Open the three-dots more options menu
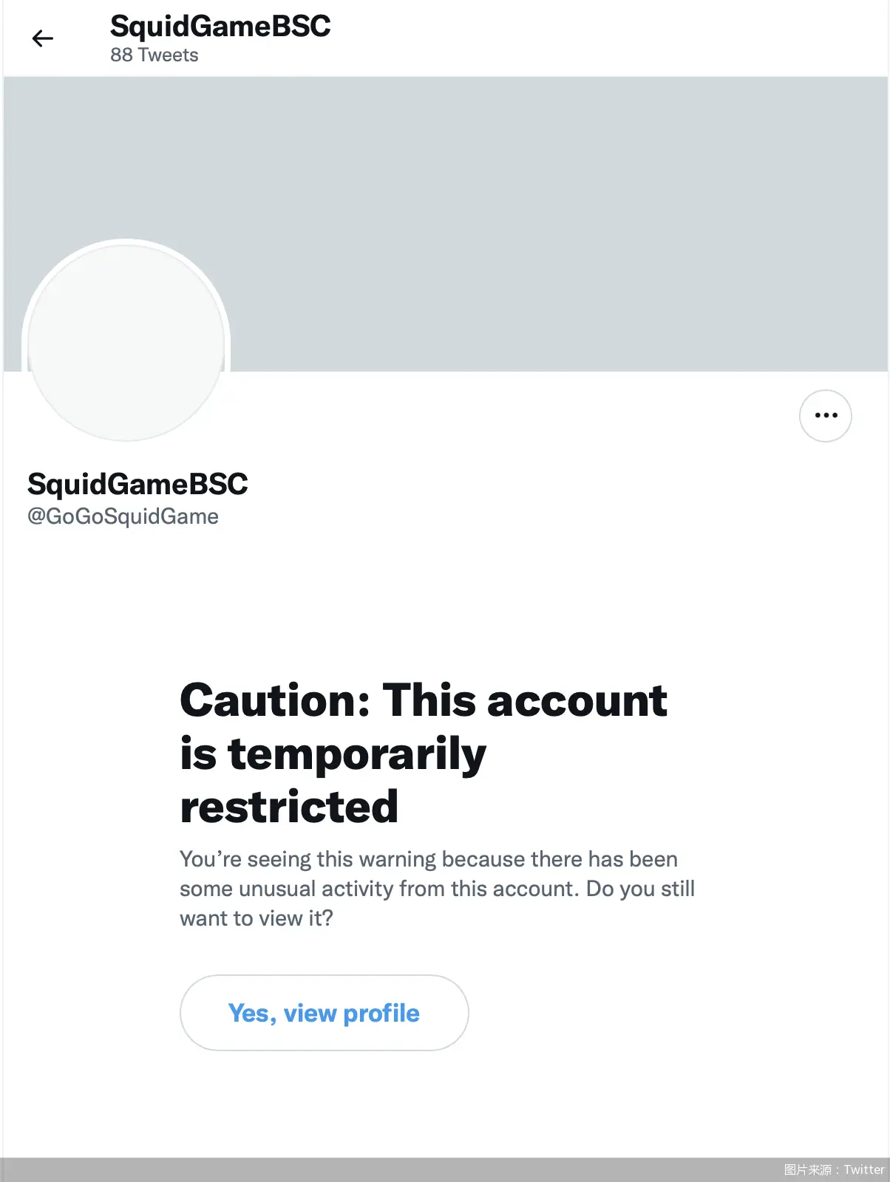Image resolution: width=890 pixels, height=1182 pixels. coord(825,415)
